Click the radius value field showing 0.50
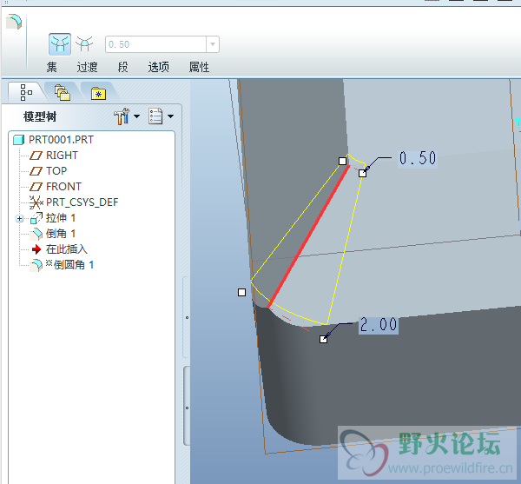Viewport: 521px width, 484px height. pos(155,44)
